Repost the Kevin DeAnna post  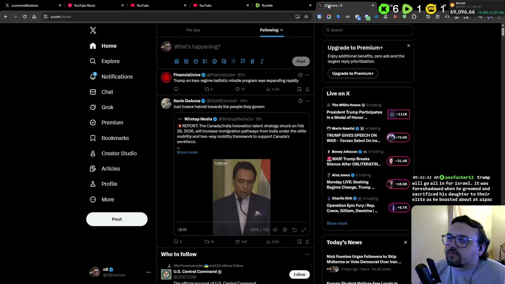[209, 242]
